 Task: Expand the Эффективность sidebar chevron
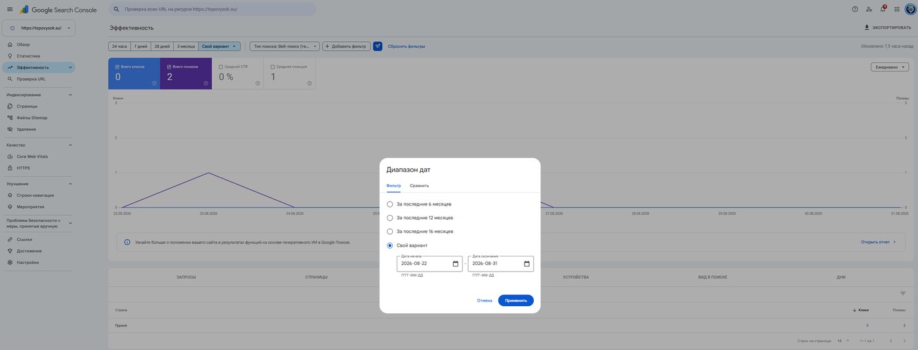[70, 67]
